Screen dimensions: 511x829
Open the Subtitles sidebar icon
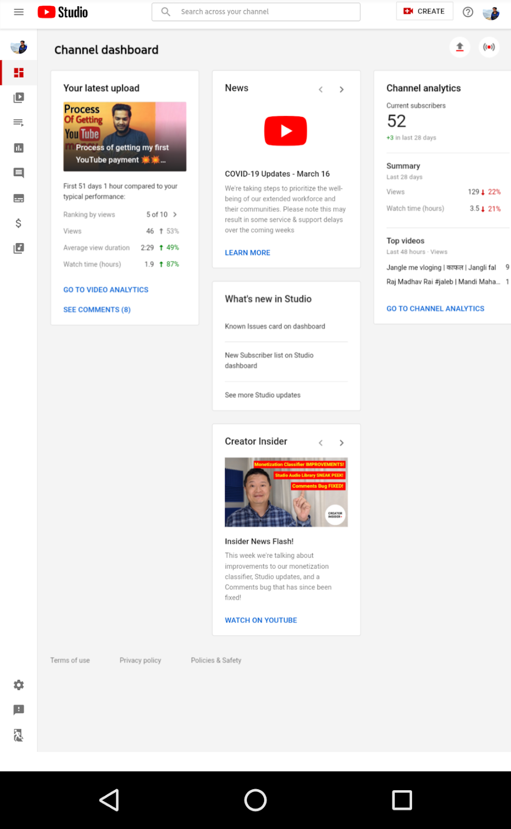[19, 198]
